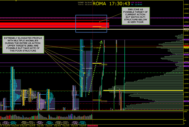Click the '1 Sep 14:00' time axis label
Image resolution: width=189 pixels, height=127 pixels.
[x=40, y=126]
